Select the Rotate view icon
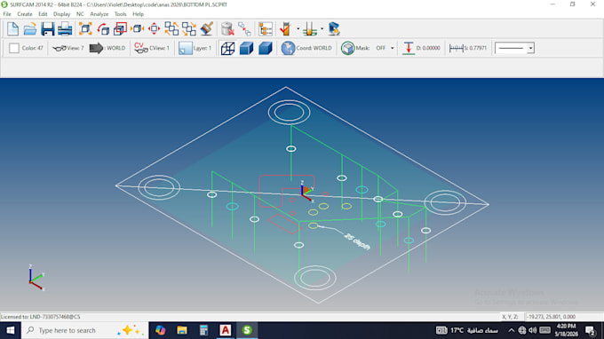 (x=103, y=29)
